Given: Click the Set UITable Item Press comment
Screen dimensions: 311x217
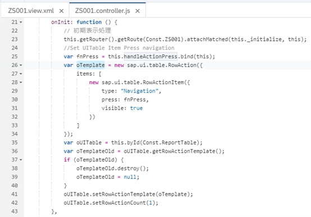Looking at the screenshot, I should 119,48.
